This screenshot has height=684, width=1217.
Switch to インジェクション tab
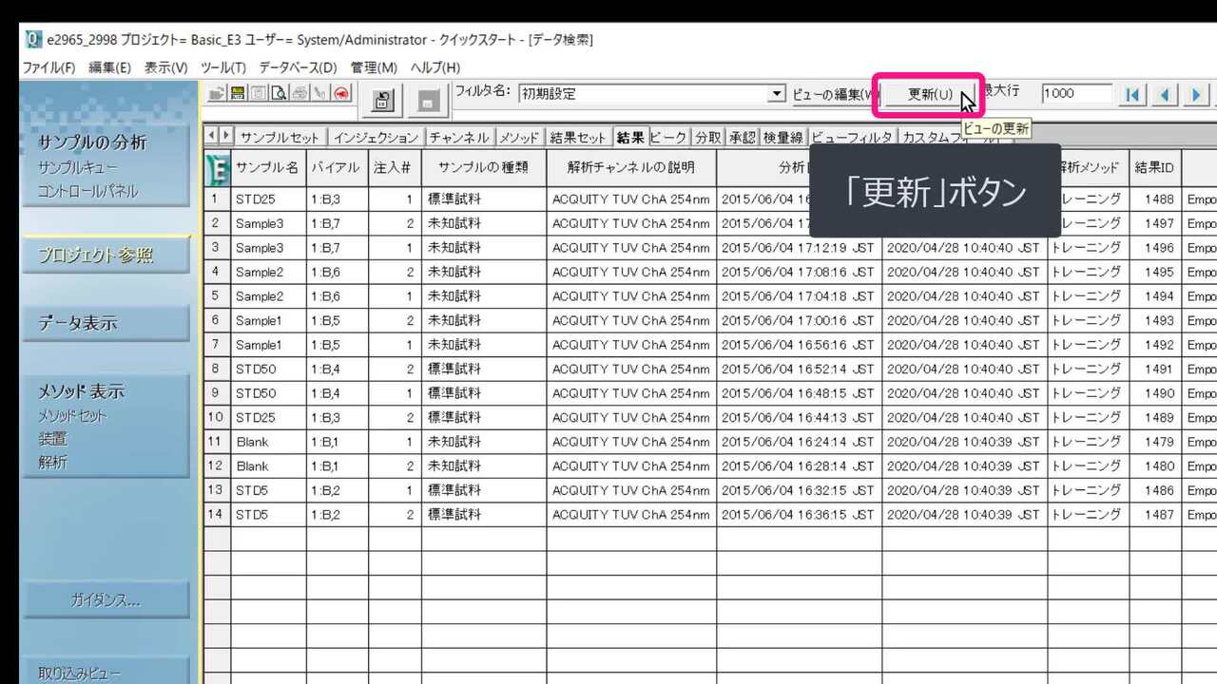(x=376, y=138)
